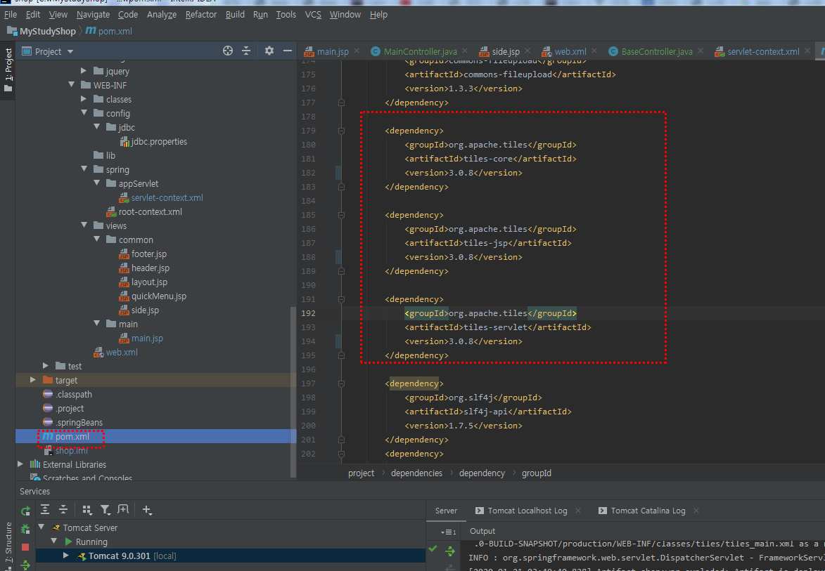Open the Refactor menu
Image resolution: width=825 pixels, height=571 pixels.
pyautogui.click(x=201, y=15)
